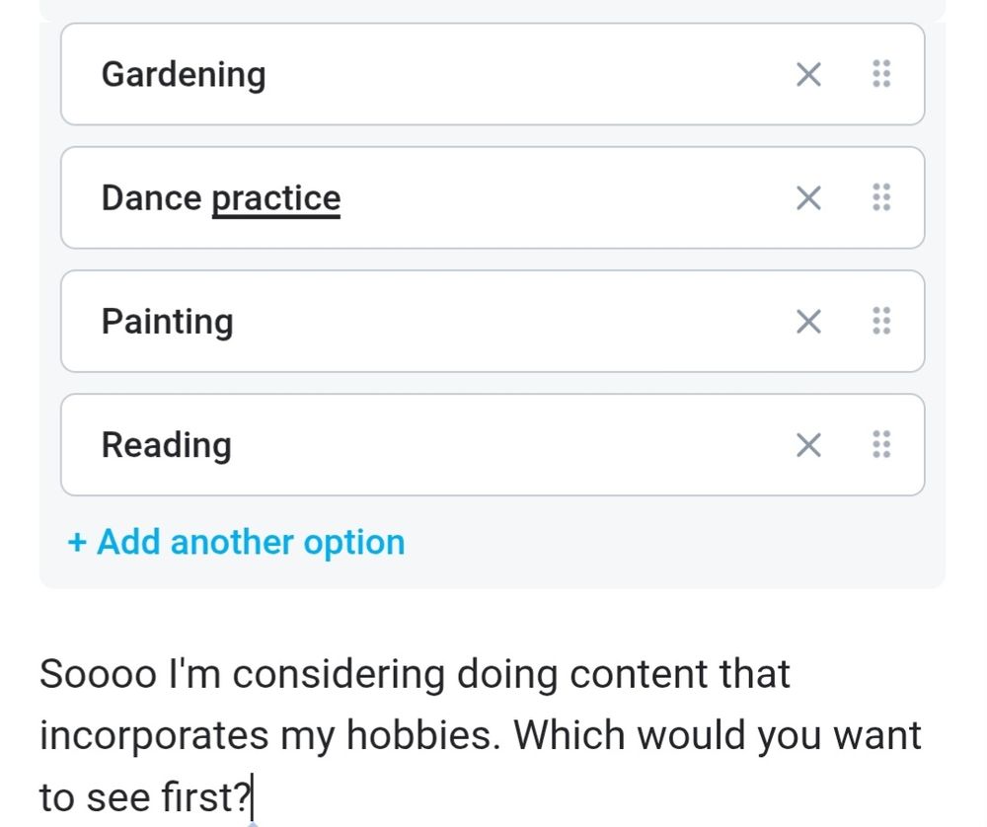Remove the Gardening poll option
Image resolution: width=987 pixels, height=827 pixels.
point(808,74)
